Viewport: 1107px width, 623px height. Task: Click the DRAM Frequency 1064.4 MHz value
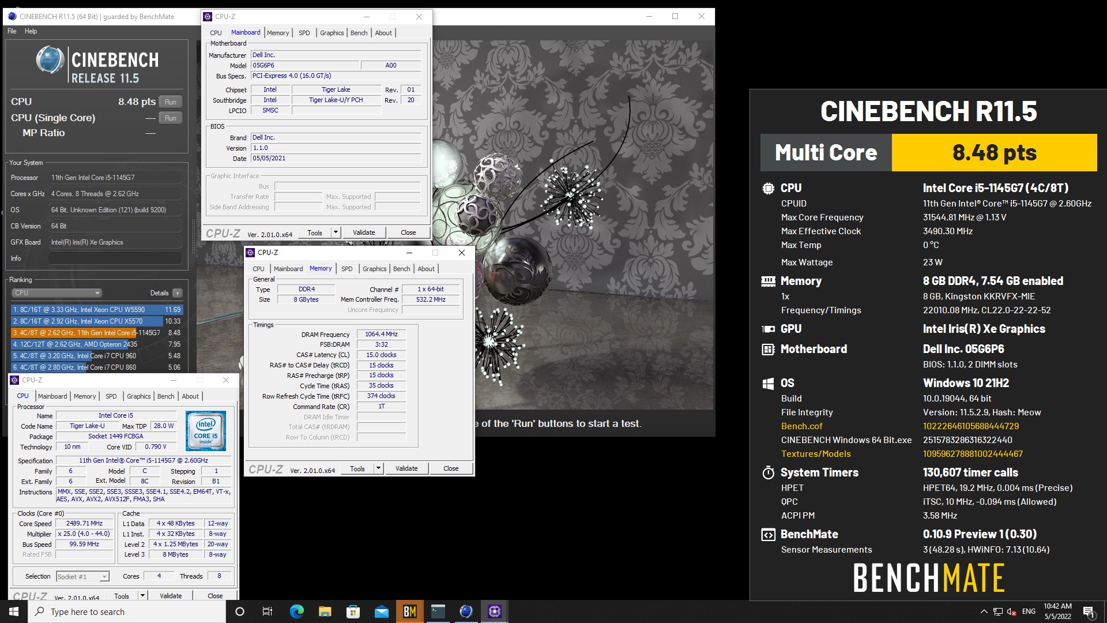[381, 334]
